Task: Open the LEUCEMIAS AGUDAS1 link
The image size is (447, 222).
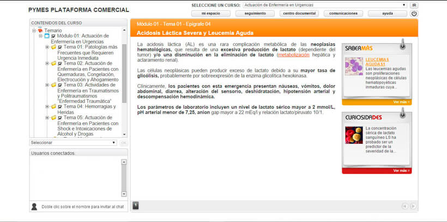Action: pos(377,62)
